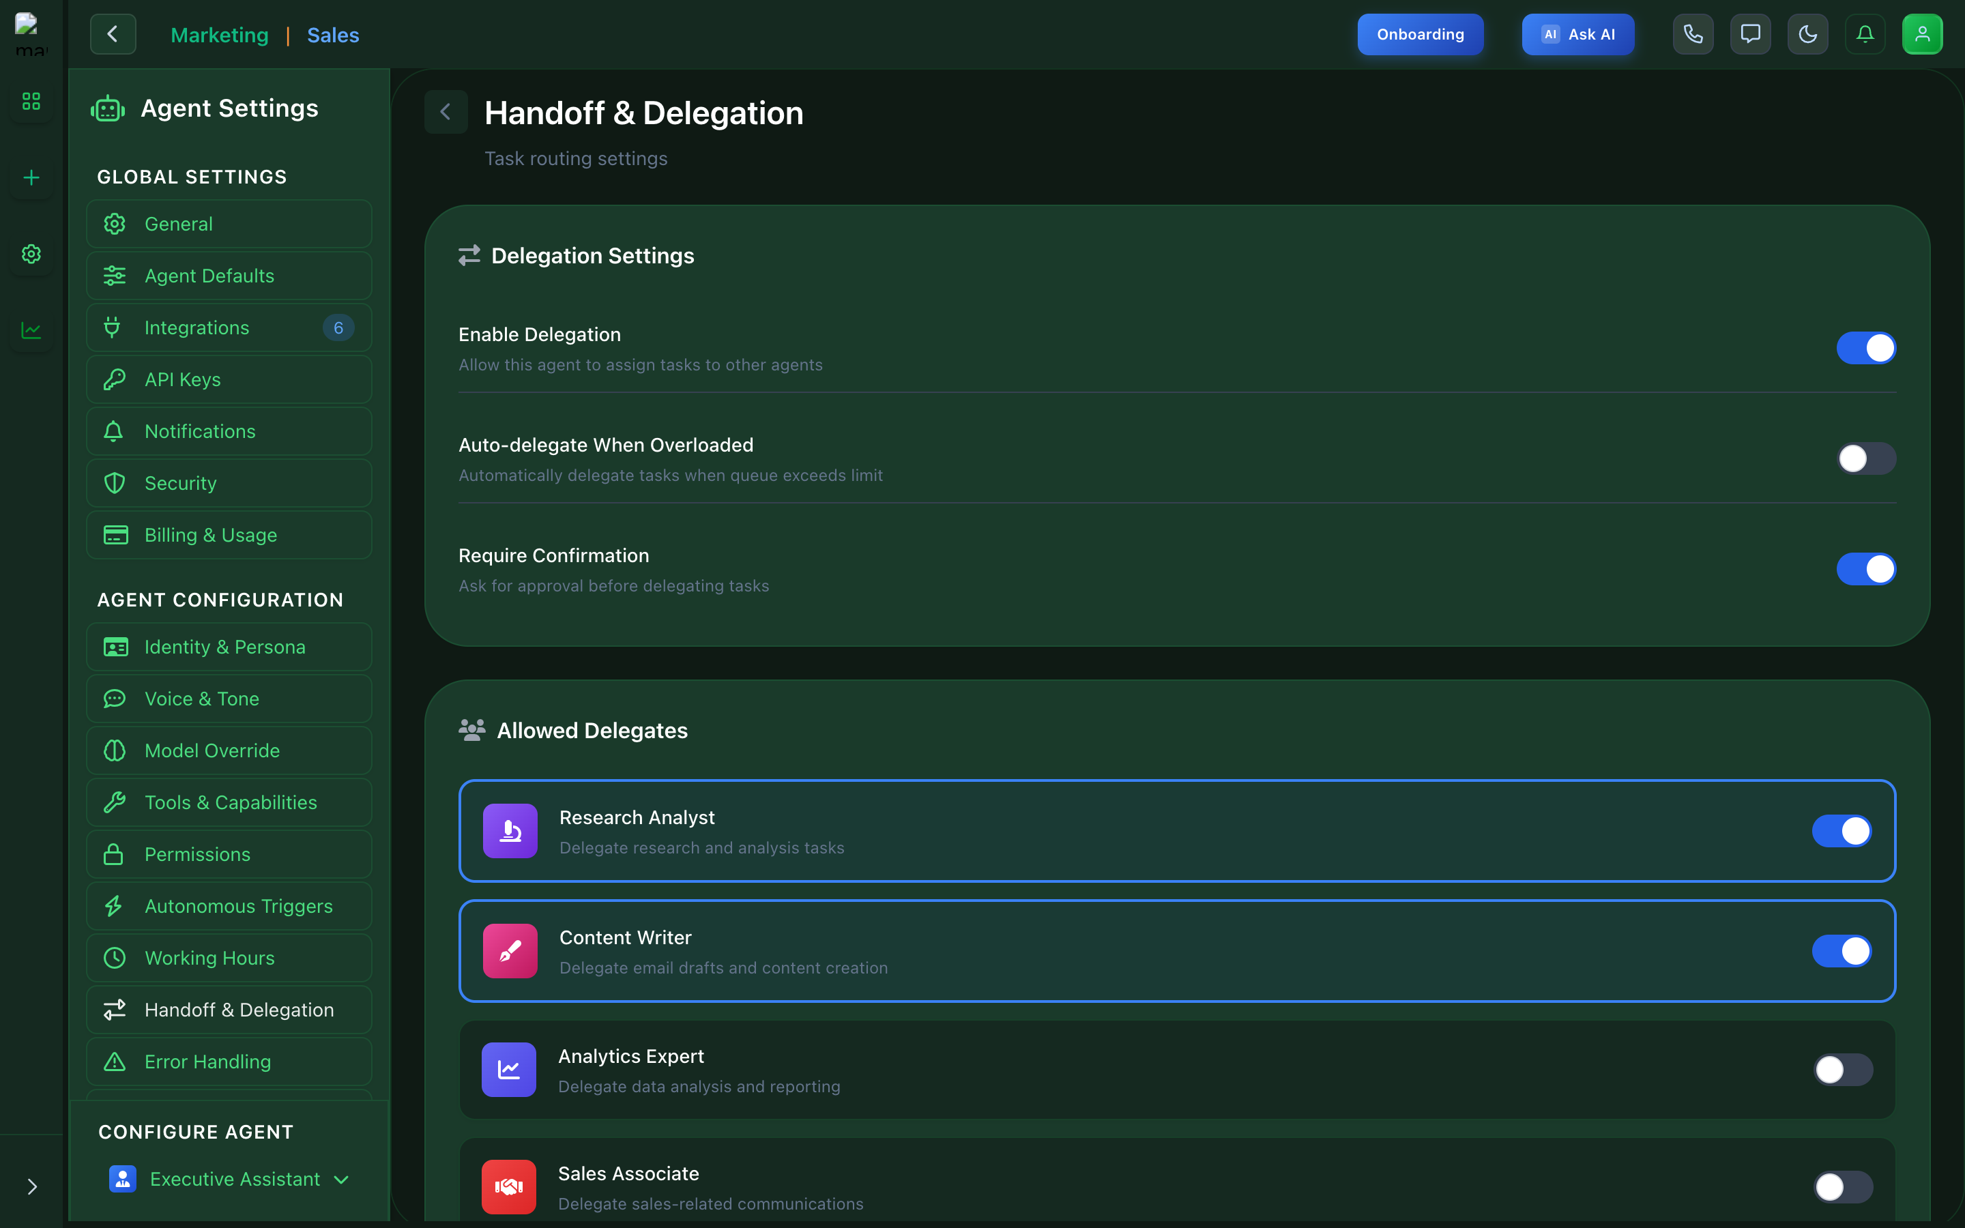
Task: Open notifications bell icon in top bar
Action: pyautogui.click(x=1865, y=34)
